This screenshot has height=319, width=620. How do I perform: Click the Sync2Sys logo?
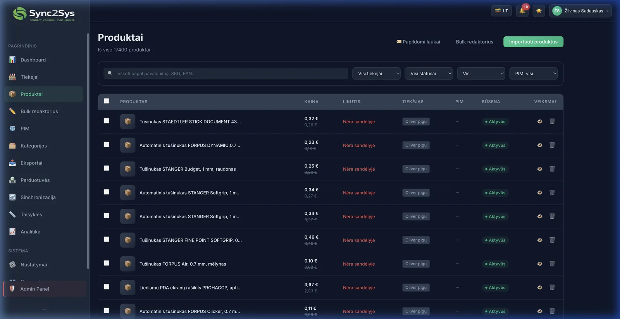[x=44, y=14]
